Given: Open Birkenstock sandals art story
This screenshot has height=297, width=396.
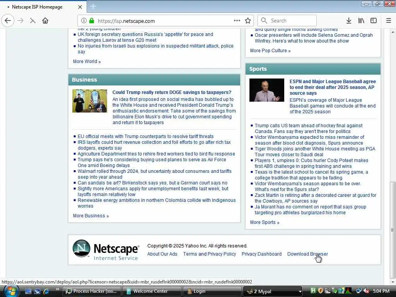Looking at the screenshot, I should tap(152, 183).
